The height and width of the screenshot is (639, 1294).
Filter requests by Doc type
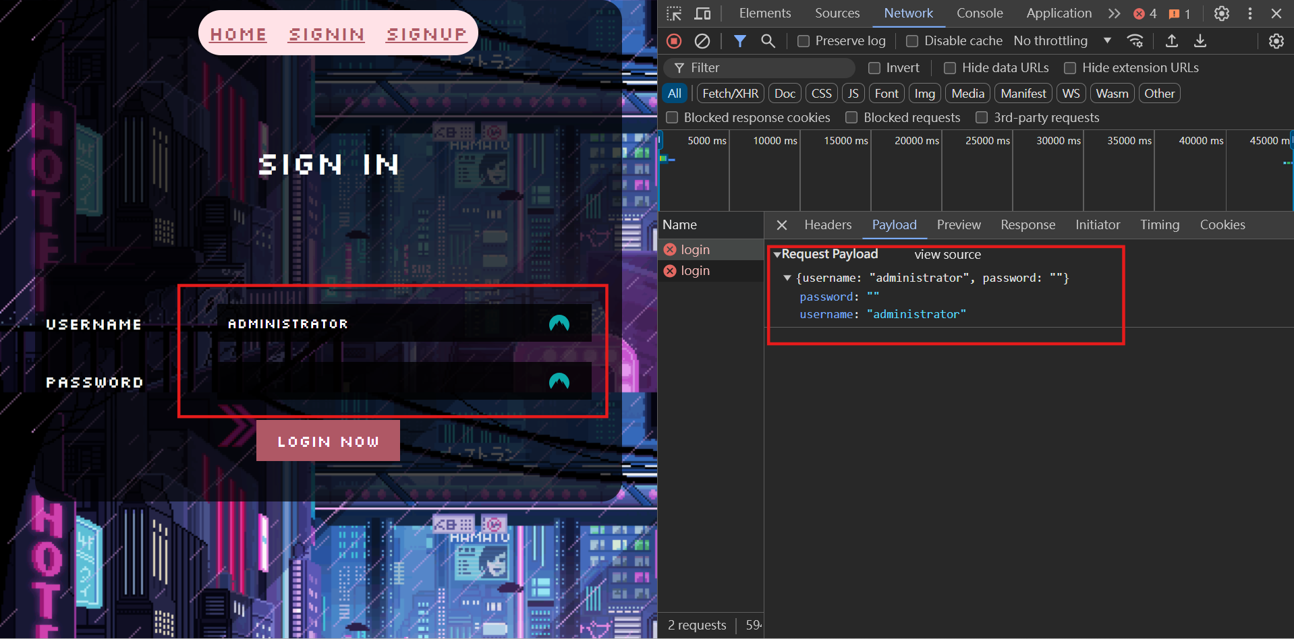[x=785, y=94]
